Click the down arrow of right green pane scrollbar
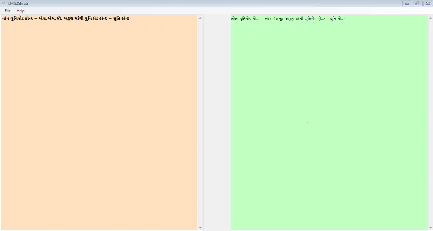 tap(430, 228)
